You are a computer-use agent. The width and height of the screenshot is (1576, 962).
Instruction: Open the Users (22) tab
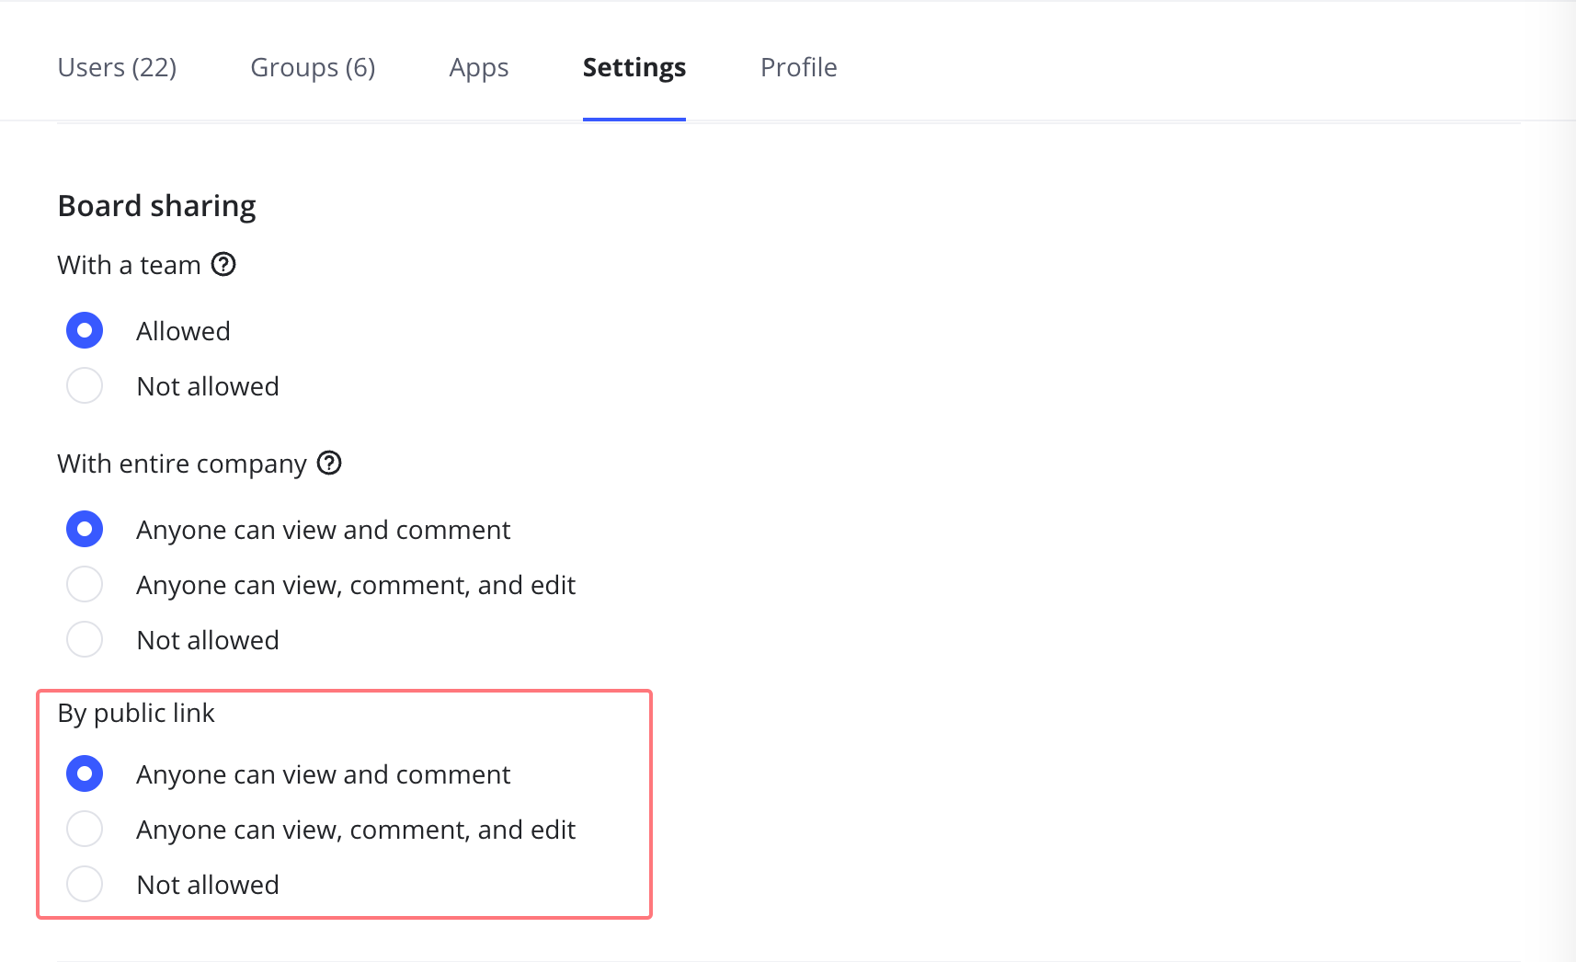(117, 68)
